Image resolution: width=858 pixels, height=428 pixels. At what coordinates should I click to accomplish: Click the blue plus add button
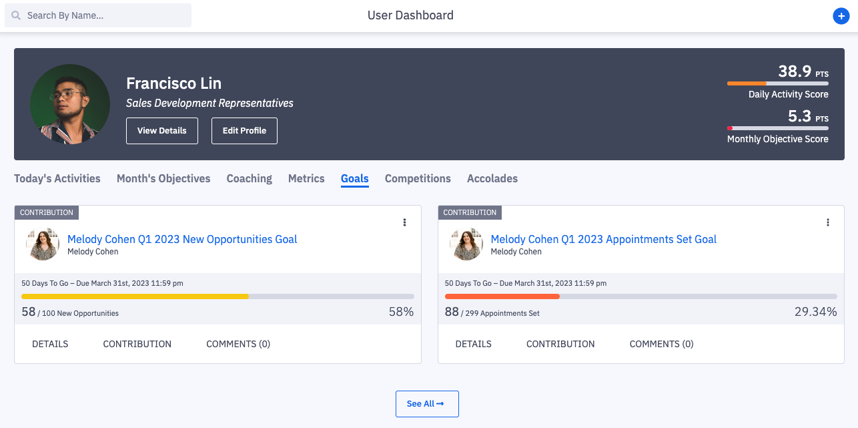841,16
